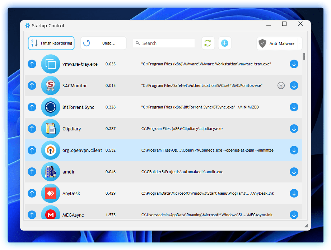Screen dimensions: 331x250
Task: Move org.openvpn.client down one position
Action: (294, 150)
